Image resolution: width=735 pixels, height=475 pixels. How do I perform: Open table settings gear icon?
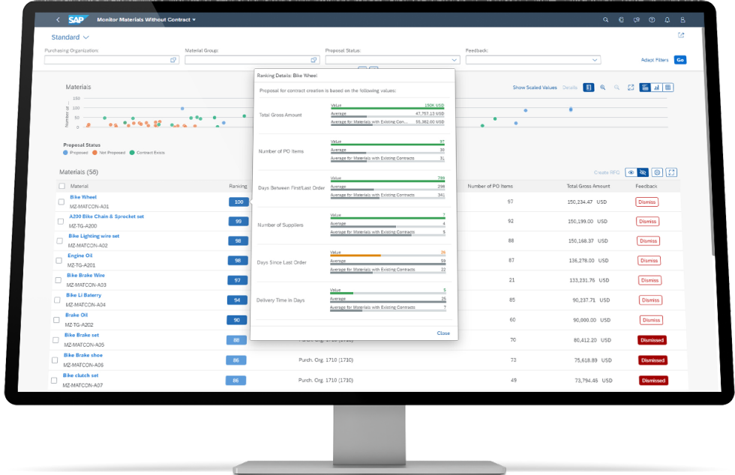(x=657, y=172)
